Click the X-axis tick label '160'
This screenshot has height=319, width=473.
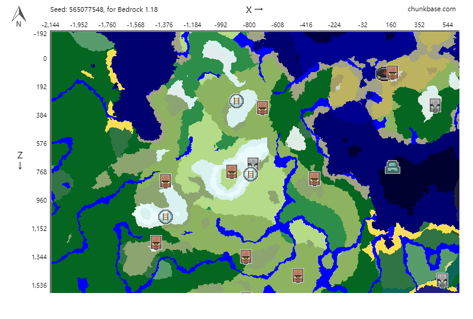click(x=391, y=25)
